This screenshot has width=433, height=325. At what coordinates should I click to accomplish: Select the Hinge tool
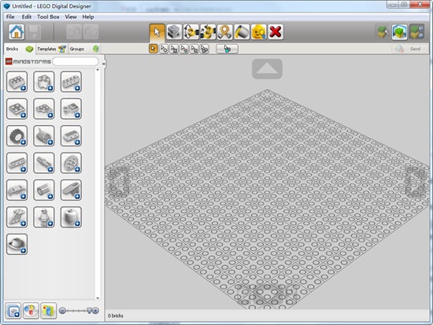(191, 32)
